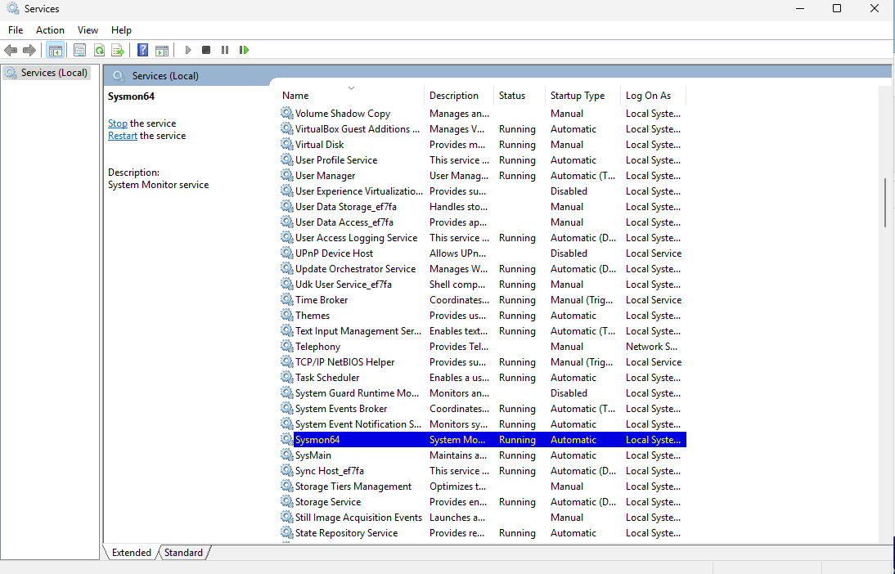Click the Show/Hide Console Tree toolbar icon
The width and height of the screenshot is (895, 574).
point(56,50)
